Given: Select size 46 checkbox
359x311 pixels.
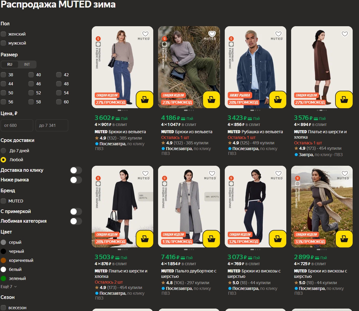Looking at the screenshot, I should coord(31,84).
